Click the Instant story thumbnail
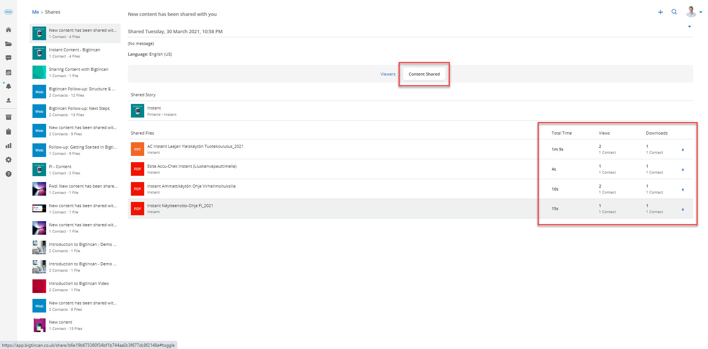The image size is (708, 349). (x=138, y=111)
